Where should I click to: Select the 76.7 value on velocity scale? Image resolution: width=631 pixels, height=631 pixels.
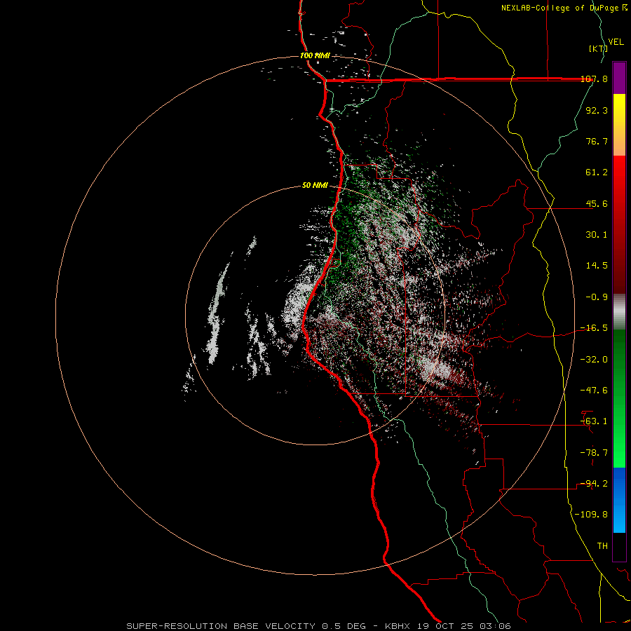click(x=597, y=141)
